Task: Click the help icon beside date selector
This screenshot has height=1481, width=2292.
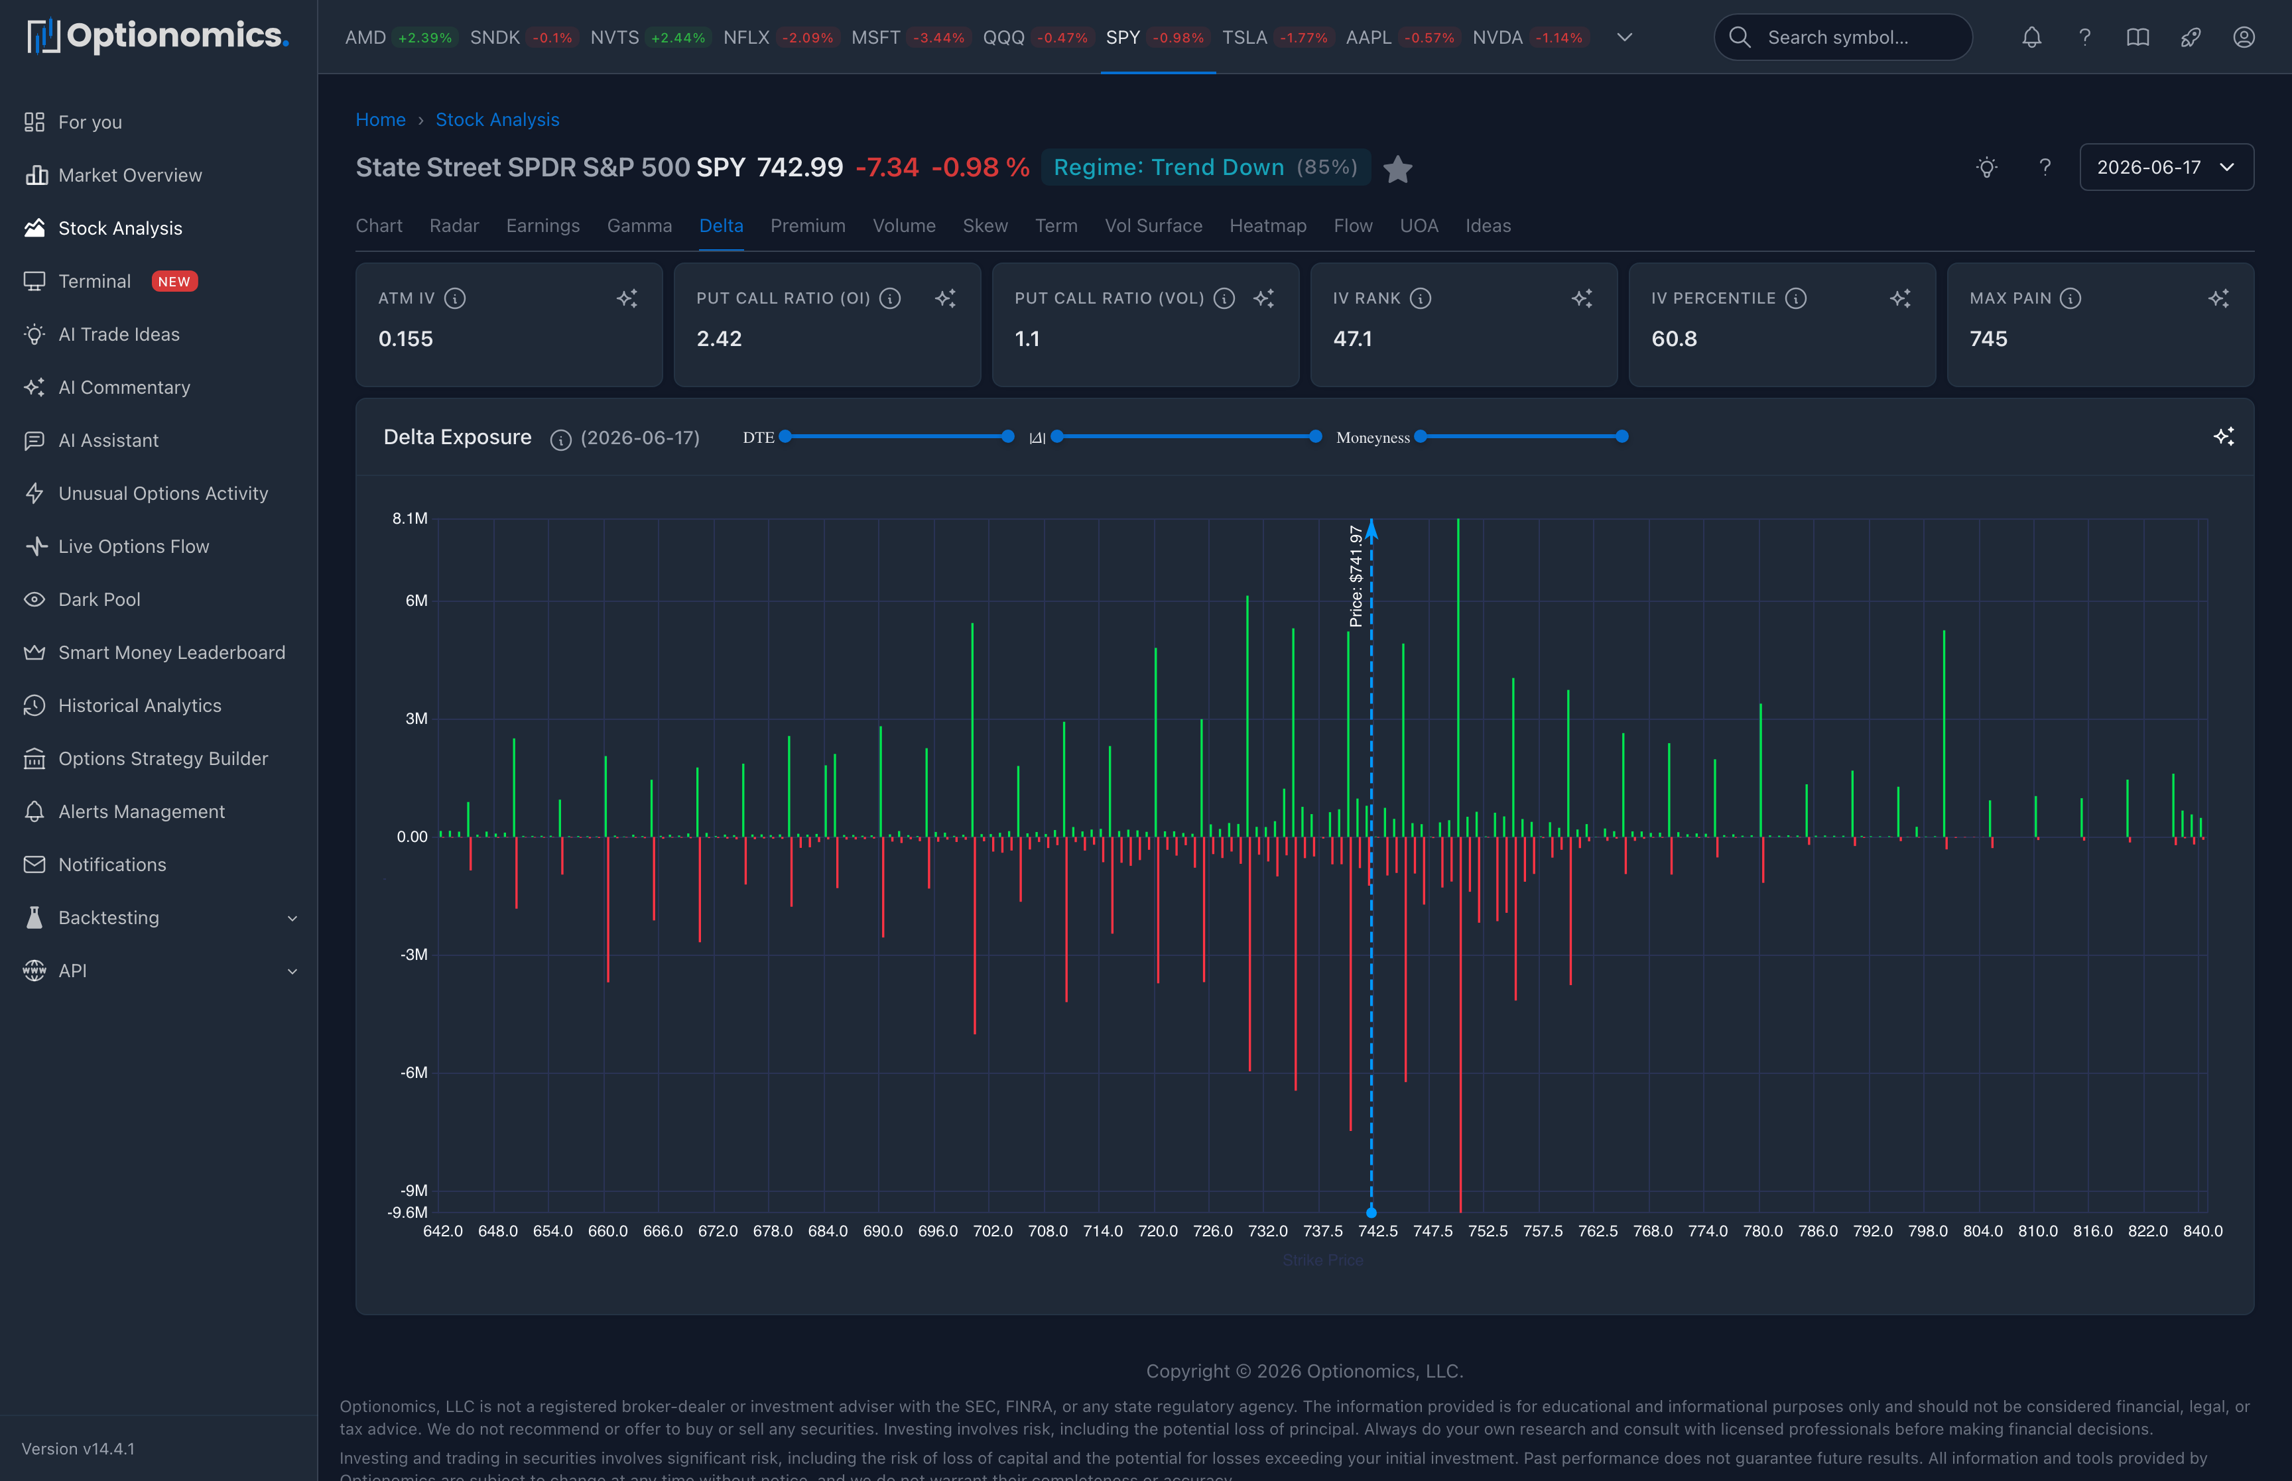Action: click(2045, 167)
